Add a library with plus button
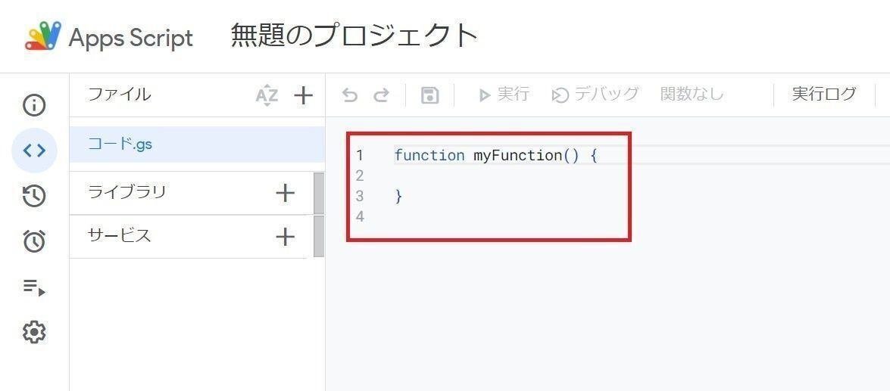Screen dimensions: 890x391 coord(285,193)
